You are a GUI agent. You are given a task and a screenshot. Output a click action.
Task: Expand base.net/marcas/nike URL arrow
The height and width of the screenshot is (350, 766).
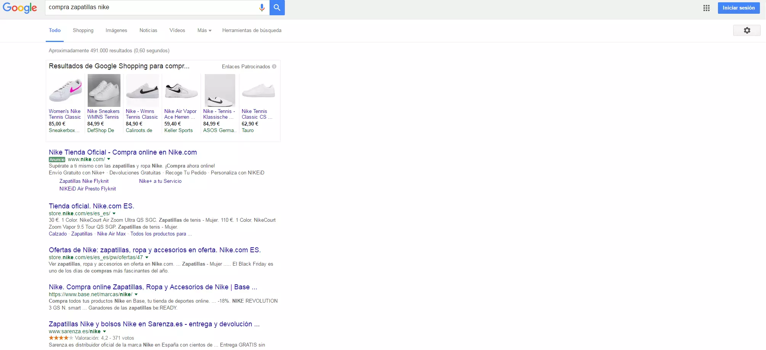click(x=136, y=295)
